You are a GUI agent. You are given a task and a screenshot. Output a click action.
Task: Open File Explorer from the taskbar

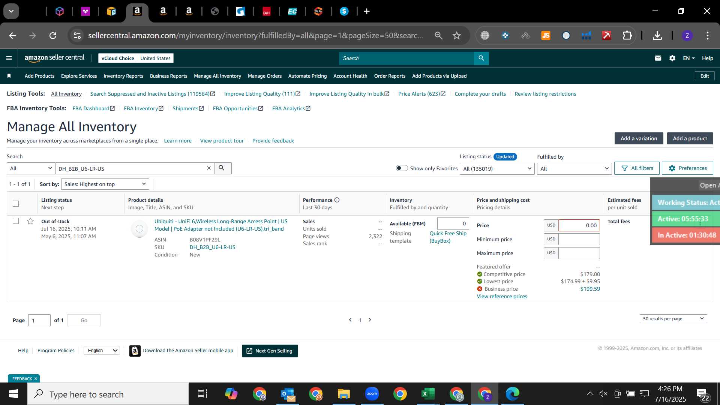(343, 394)
